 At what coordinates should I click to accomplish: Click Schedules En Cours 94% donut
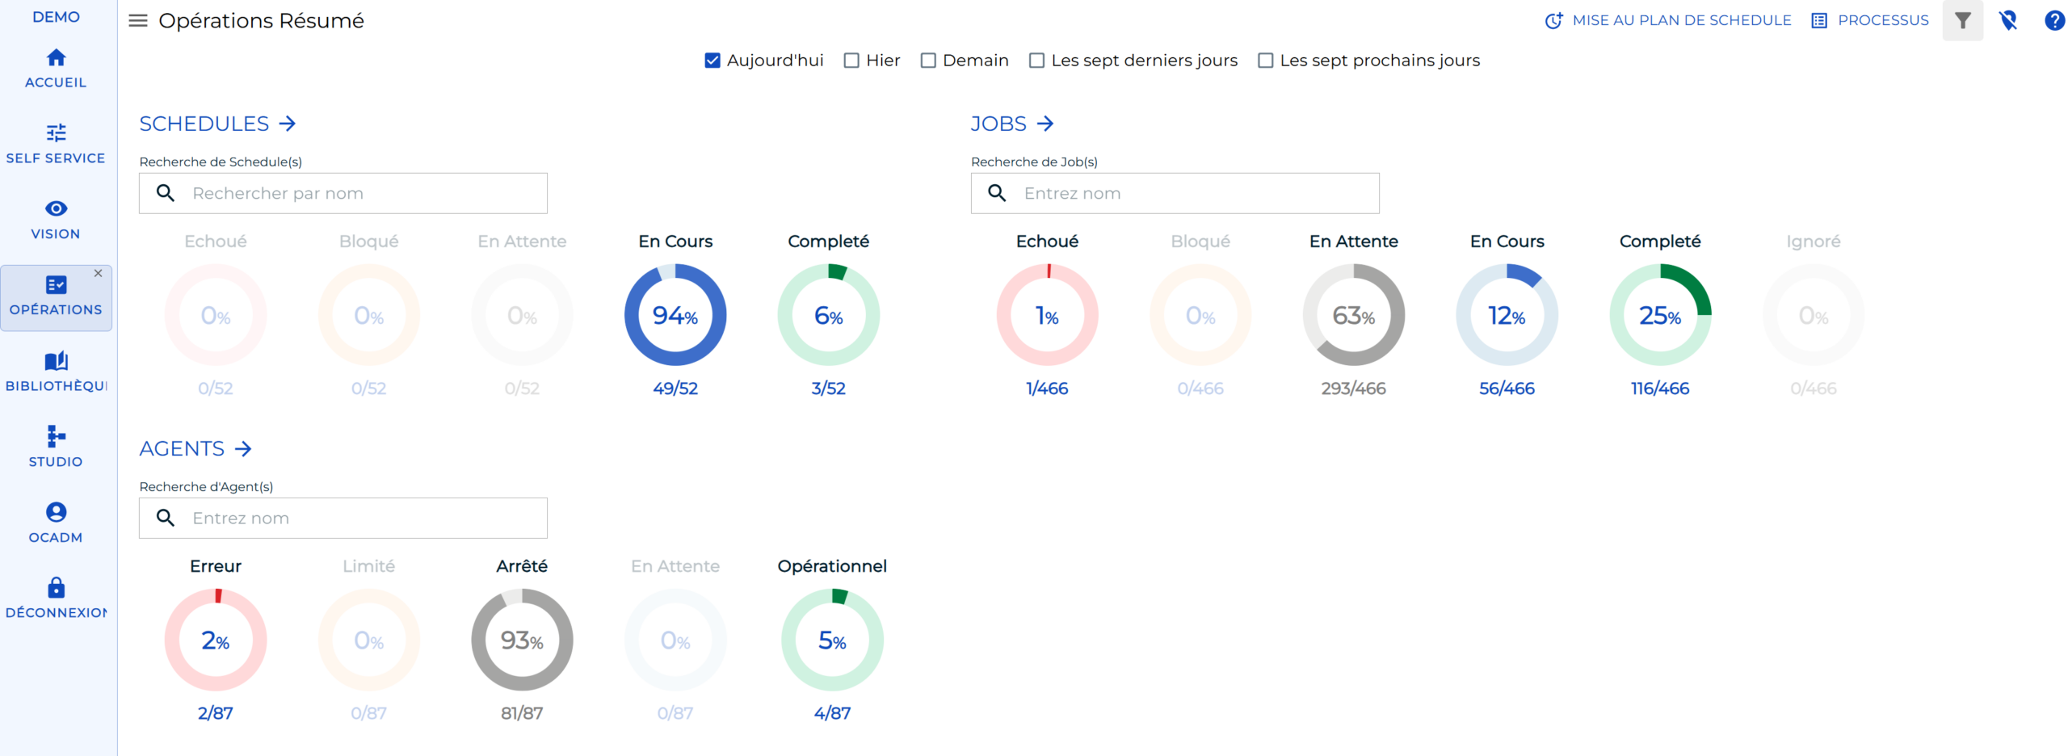[675, 315]
